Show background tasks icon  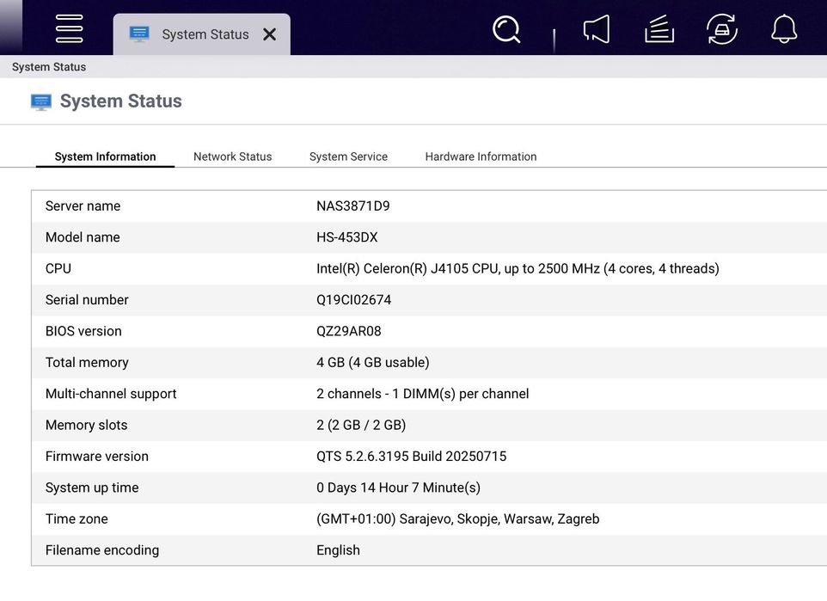pos(659,30)
